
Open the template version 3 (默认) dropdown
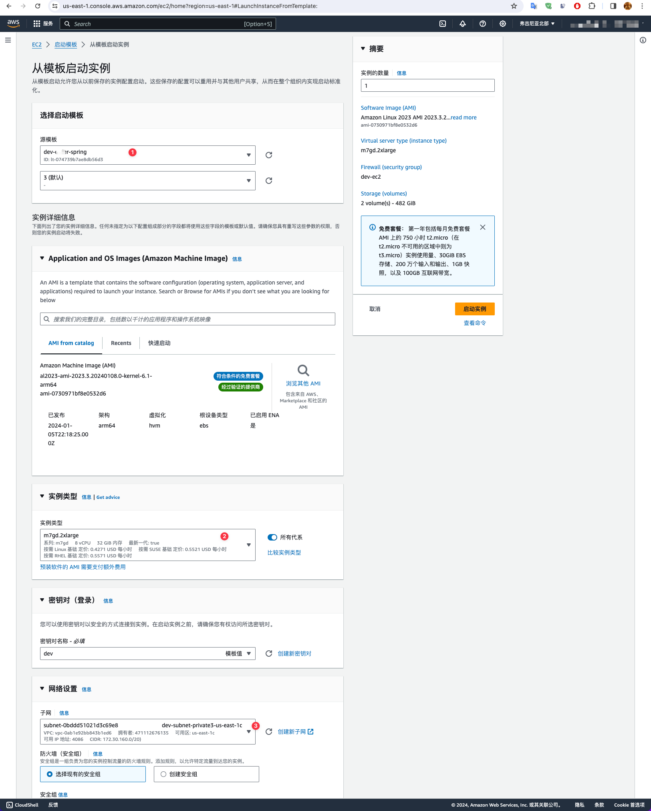[148, 181]
